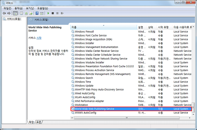The image size is (197, 130).
Task: Select Windows Process Activation Service name
Action: [x=94, y=70]
